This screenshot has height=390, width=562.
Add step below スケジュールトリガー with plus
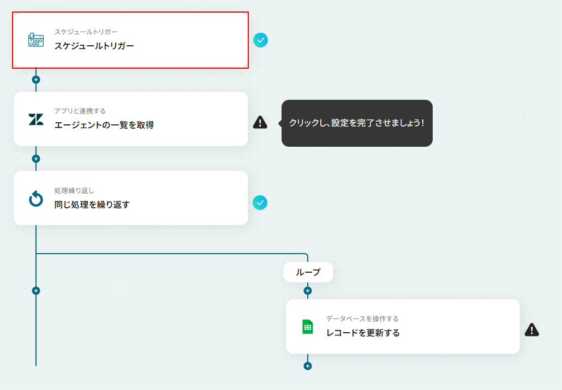click(x=36, y=80)
